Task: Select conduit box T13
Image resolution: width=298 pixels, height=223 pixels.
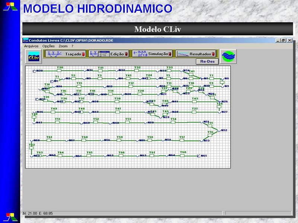Action: tap(79, 86)
